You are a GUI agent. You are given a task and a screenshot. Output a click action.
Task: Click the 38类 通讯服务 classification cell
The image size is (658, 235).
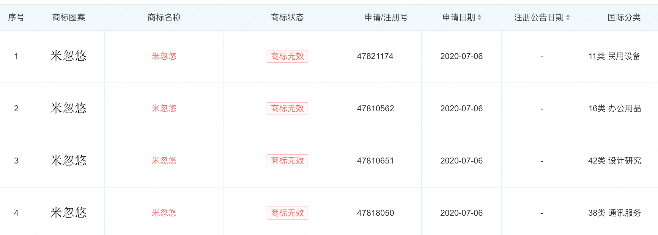click(x=615, y=213)
